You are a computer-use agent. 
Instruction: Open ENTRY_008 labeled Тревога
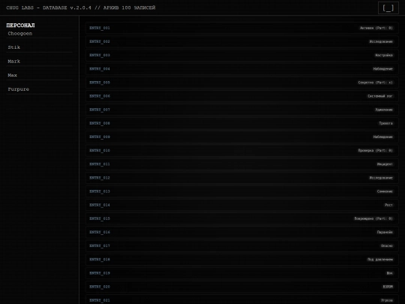pos(241,123)
